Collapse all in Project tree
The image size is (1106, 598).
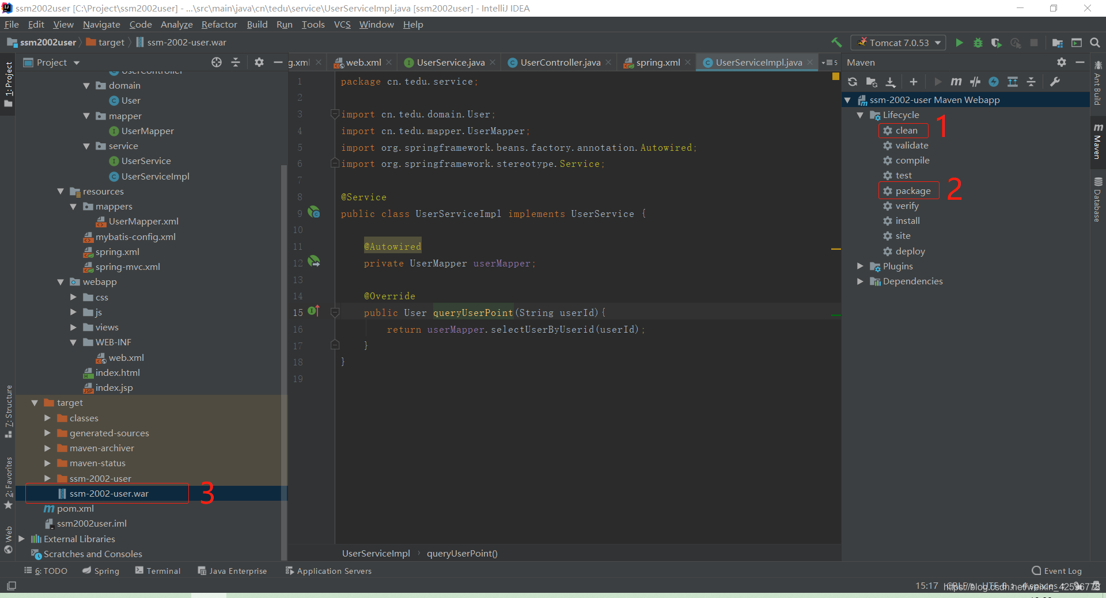pos(236,62)
